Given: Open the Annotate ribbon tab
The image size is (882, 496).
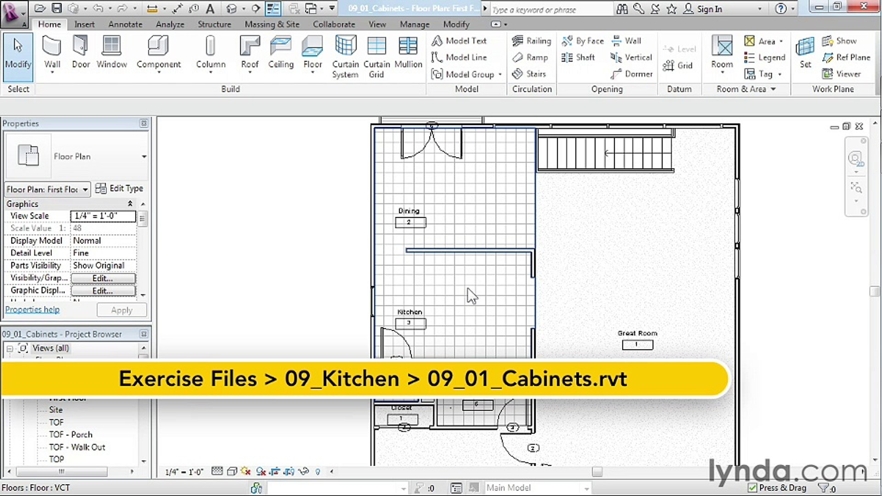Looking at the screenshot, I should point(125,24).
